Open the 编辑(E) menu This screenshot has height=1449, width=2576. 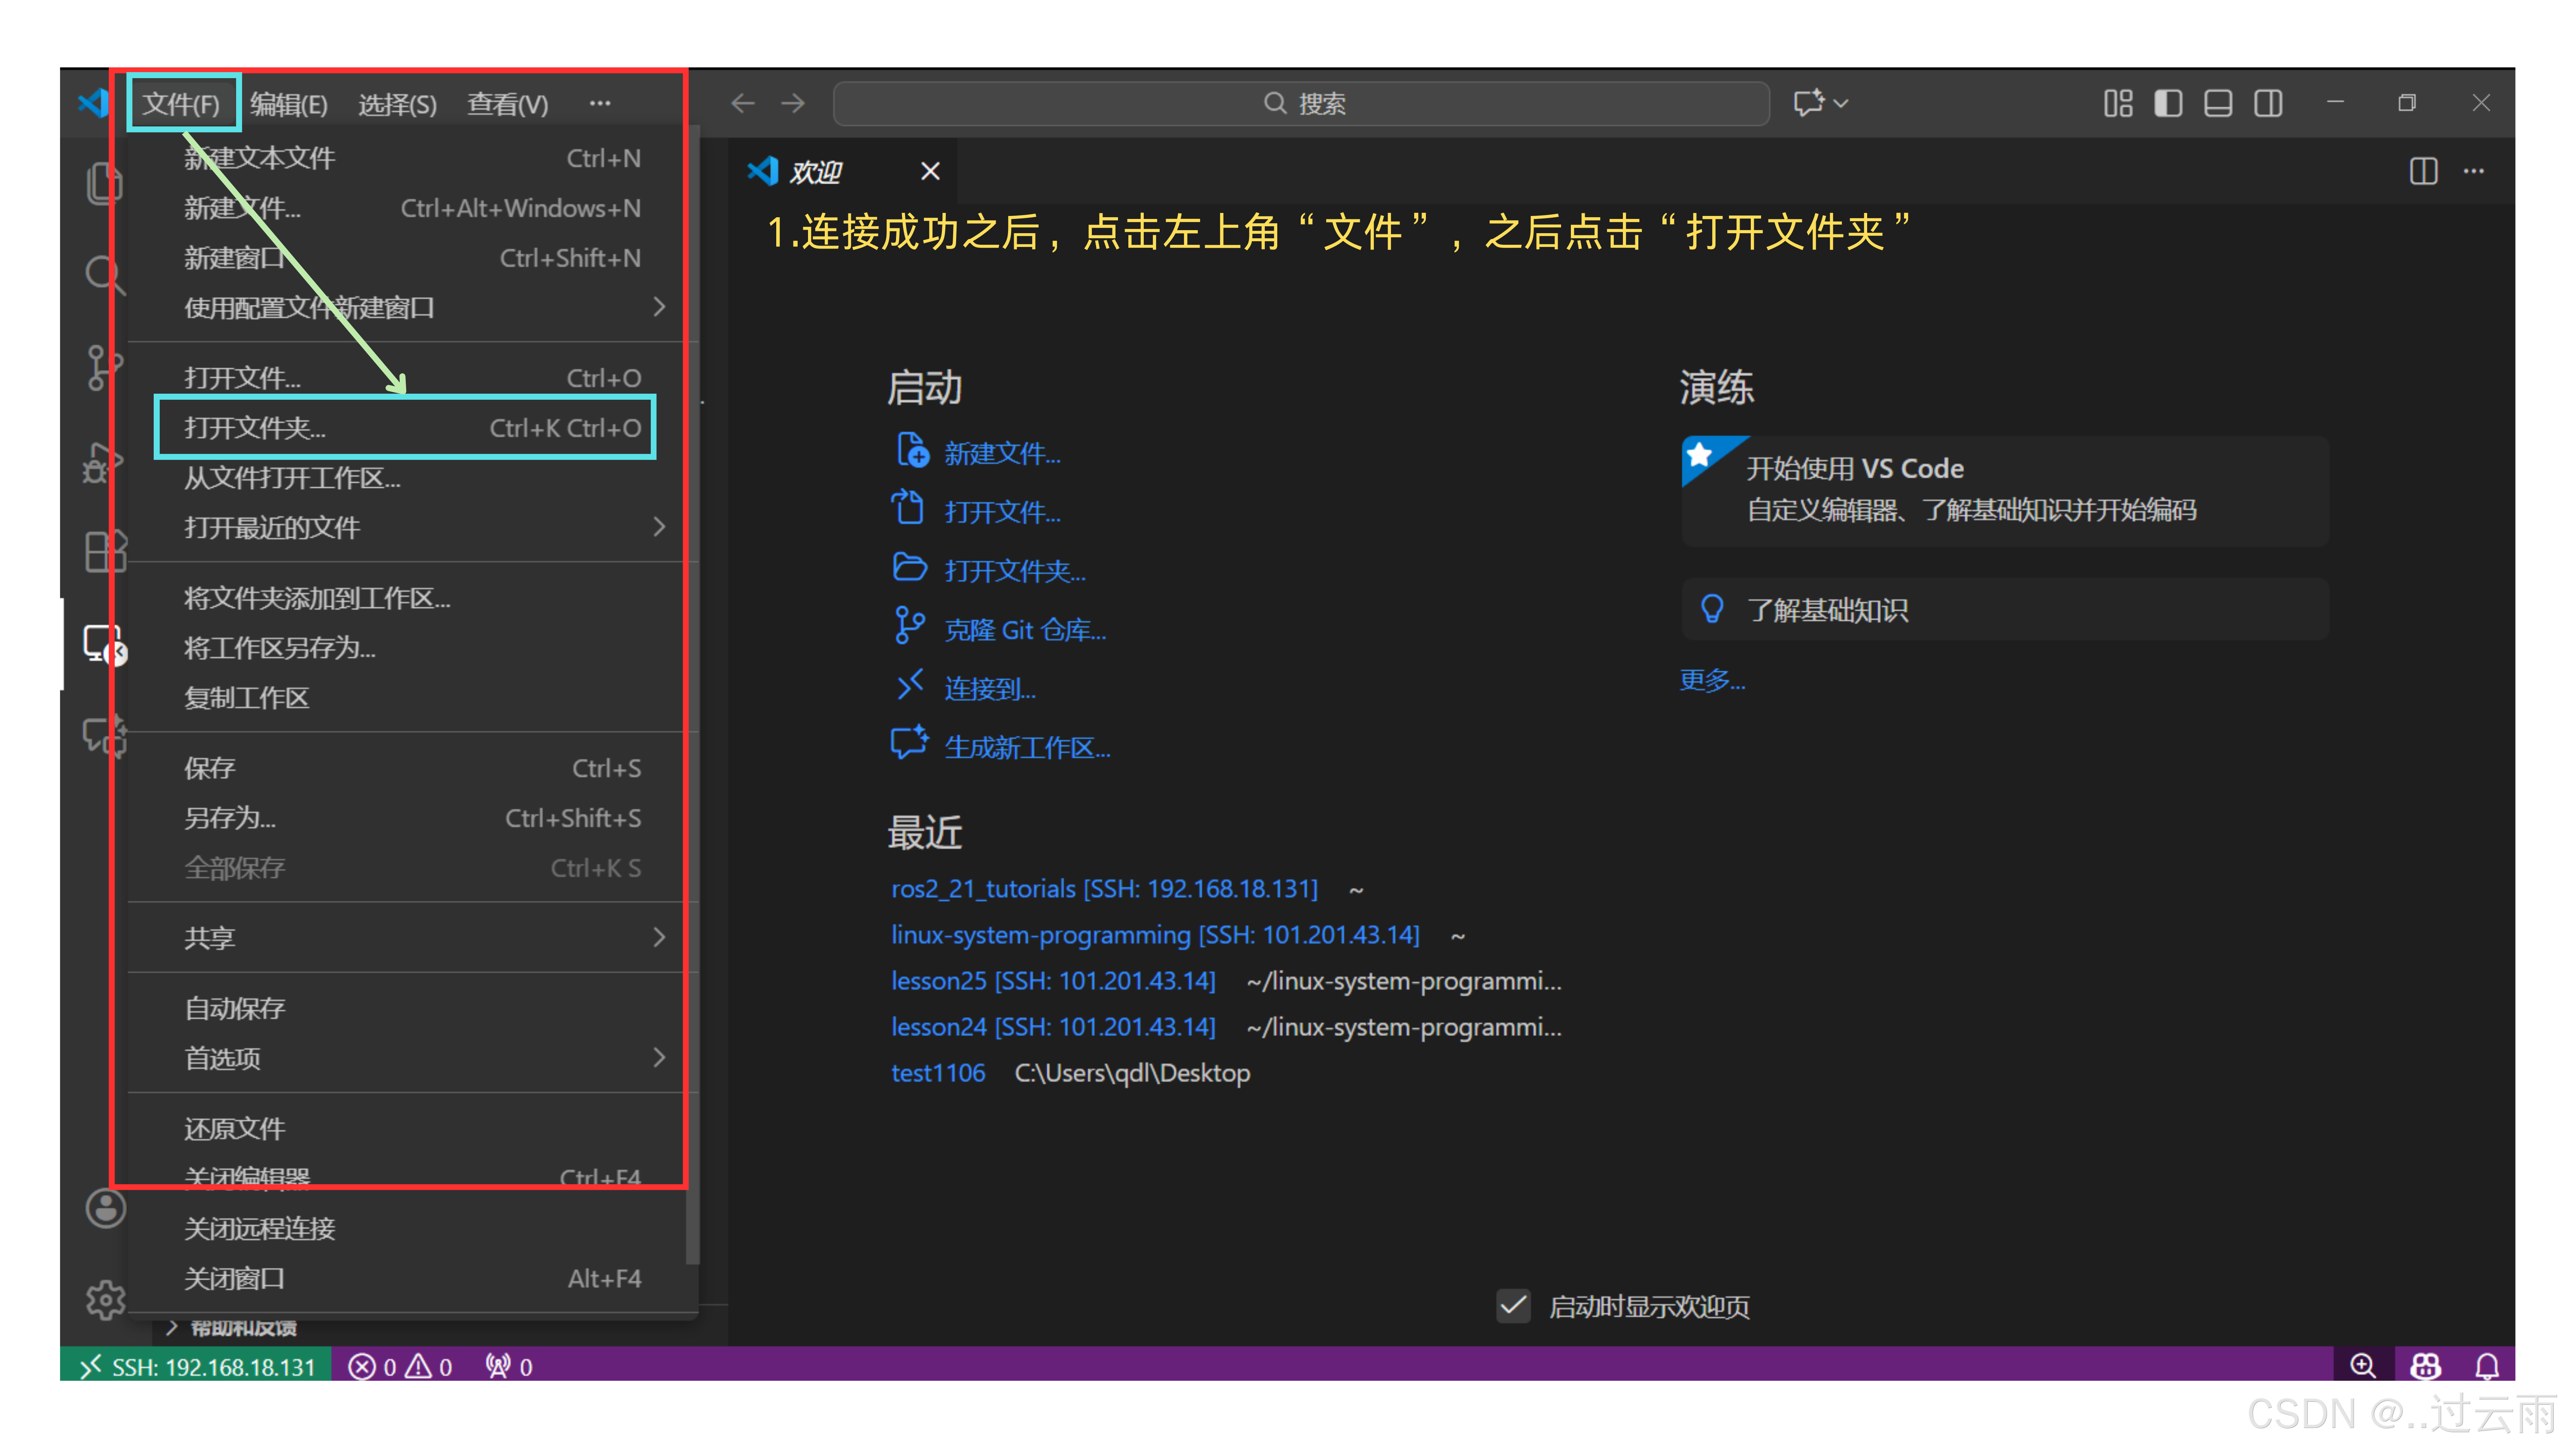click(x=289, y=103)
